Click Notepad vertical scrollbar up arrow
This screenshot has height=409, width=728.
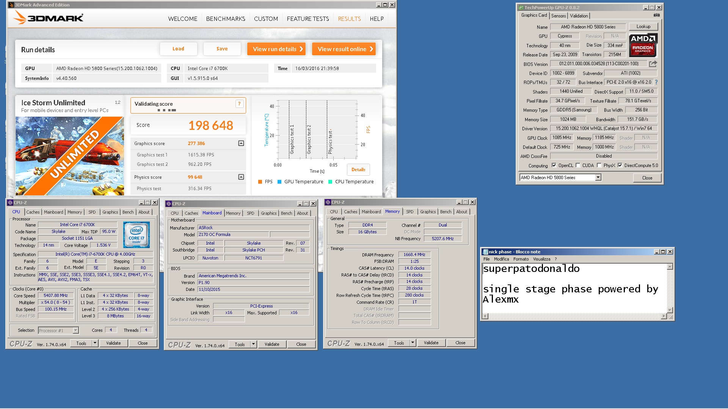[x=670, y=267]
